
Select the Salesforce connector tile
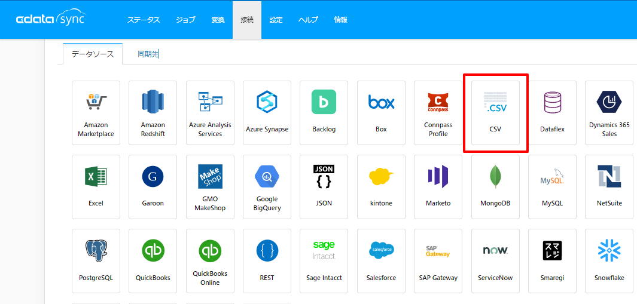[x=381, y=261]
